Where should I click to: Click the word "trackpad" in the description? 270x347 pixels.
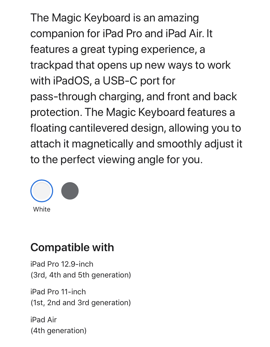52,65
